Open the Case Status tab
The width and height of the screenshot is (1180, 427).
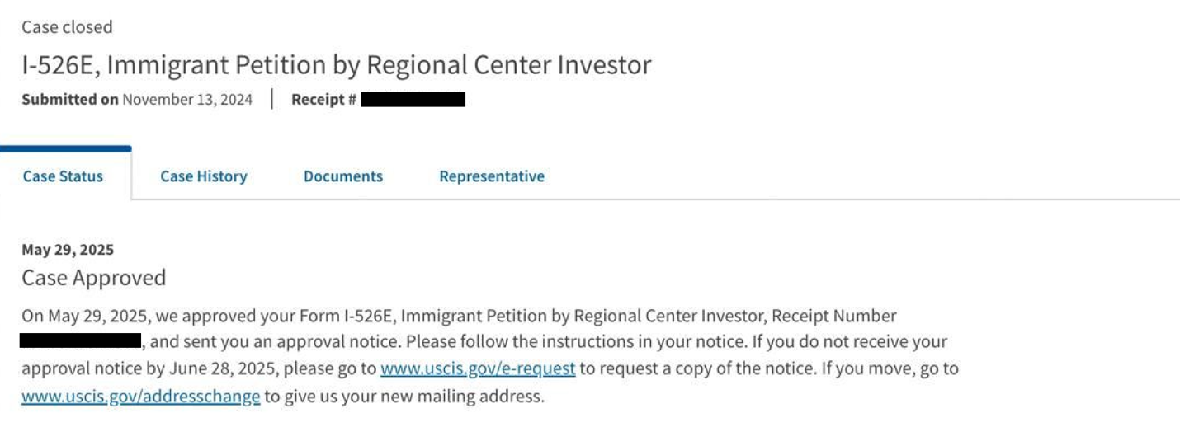click(63, 176)
